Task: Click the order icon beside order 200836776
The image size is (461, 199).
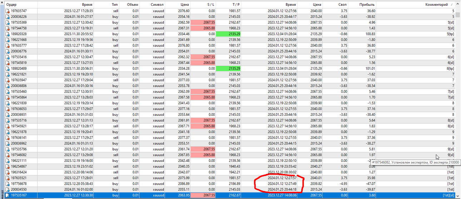Action: (8, 51)
